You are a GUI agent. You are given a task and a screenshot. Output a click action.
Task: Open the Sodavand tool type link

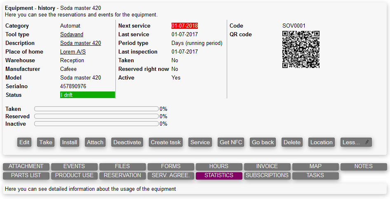[x=72, y=35]
